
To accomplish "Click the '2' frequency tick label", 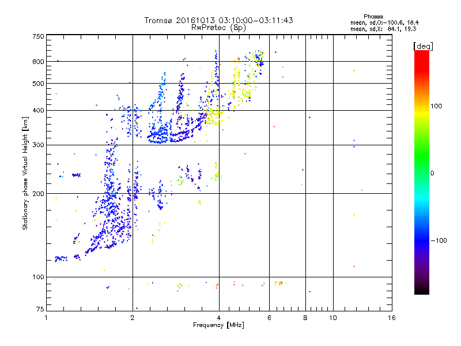I will click(x=133, y=318).
